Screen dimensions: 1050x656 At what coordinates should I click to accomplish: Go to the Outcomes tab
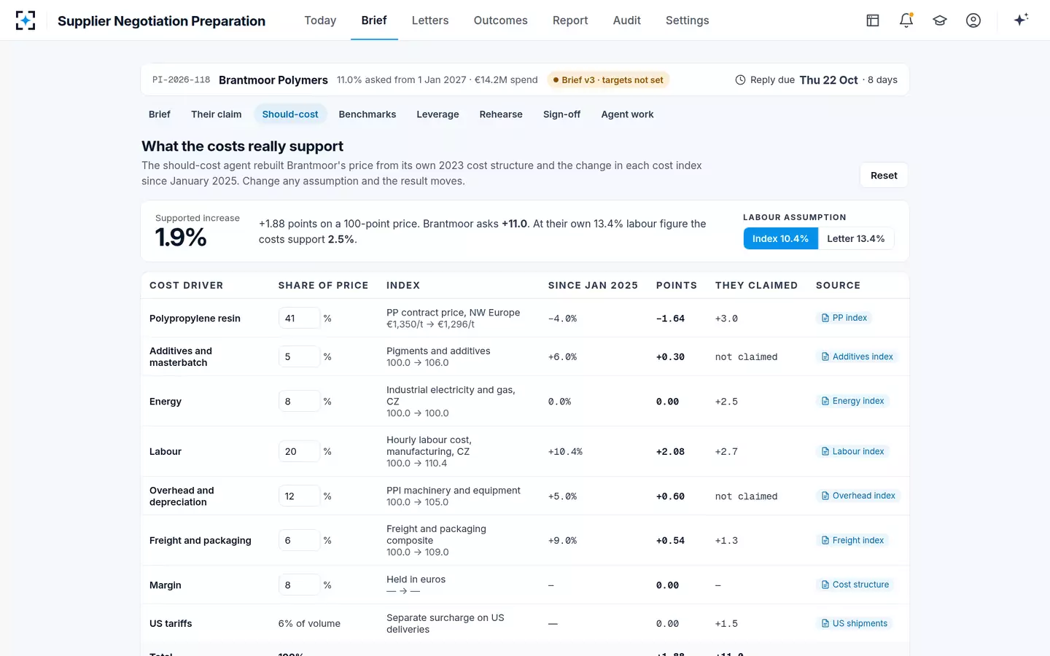pyautogui.click(x=500, y=20)
